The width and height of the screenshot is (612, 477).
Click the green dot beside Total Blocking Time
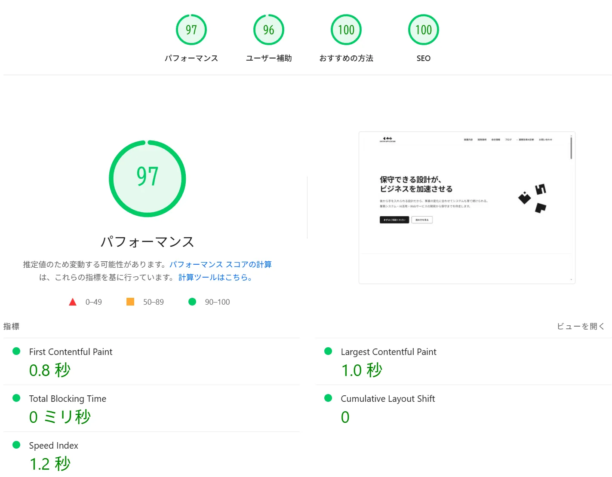[16, 398]
